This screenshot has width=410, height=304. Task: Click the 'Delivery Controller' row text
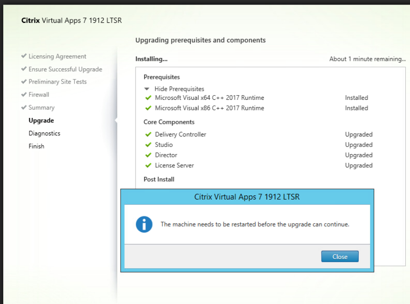coord(181,134)
